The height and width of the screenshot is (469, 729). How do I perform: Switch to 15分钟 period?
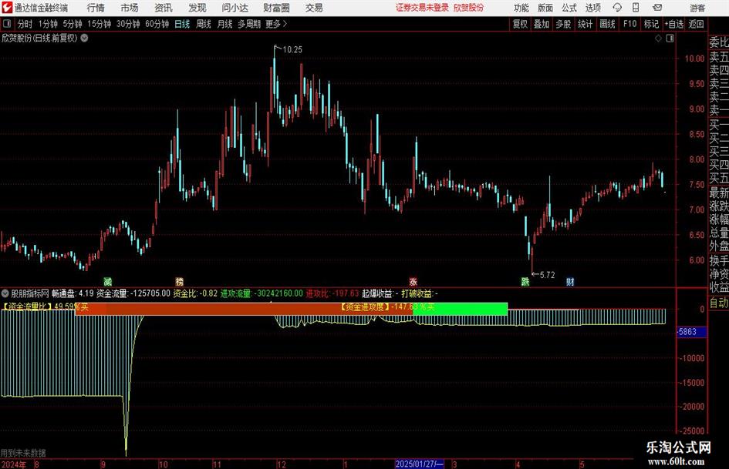tap(99, 24)
